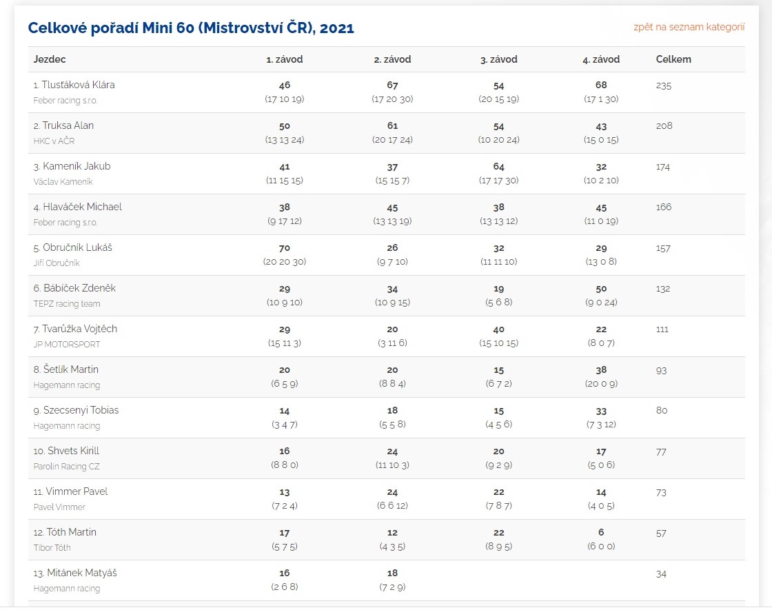Viewport: 772px width, 610px height.
Task: Select the rider Obručník Lukáš
Action: point(77,247)
